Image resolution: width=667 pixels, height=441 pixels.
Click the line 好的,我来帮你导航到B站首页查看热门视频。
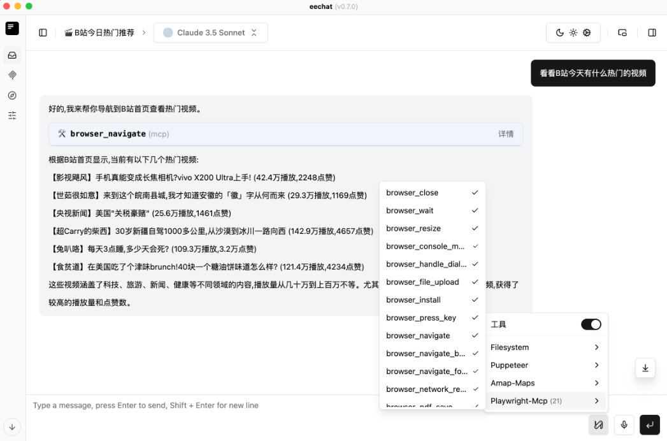point(125,109)
